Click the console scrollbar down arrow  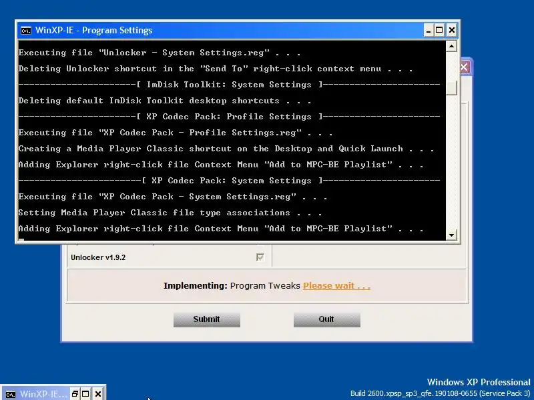pyautogui.click(x=451, y=235)
